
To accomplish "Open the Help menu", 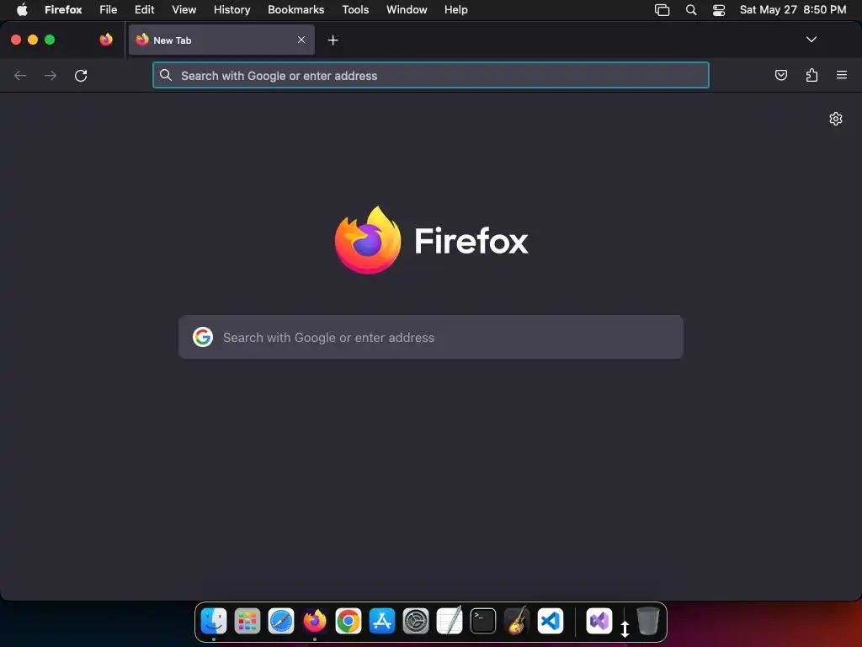I will point(455,9).
